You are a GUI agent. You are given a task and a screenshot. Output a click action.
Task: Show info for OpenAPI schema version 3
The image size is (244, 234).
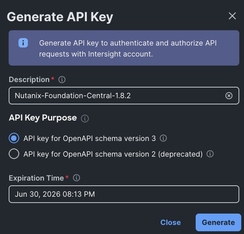pos(163,138)
